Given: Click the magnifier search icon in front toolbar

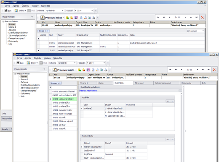Looking at the screenshot, I should [97, 70].
